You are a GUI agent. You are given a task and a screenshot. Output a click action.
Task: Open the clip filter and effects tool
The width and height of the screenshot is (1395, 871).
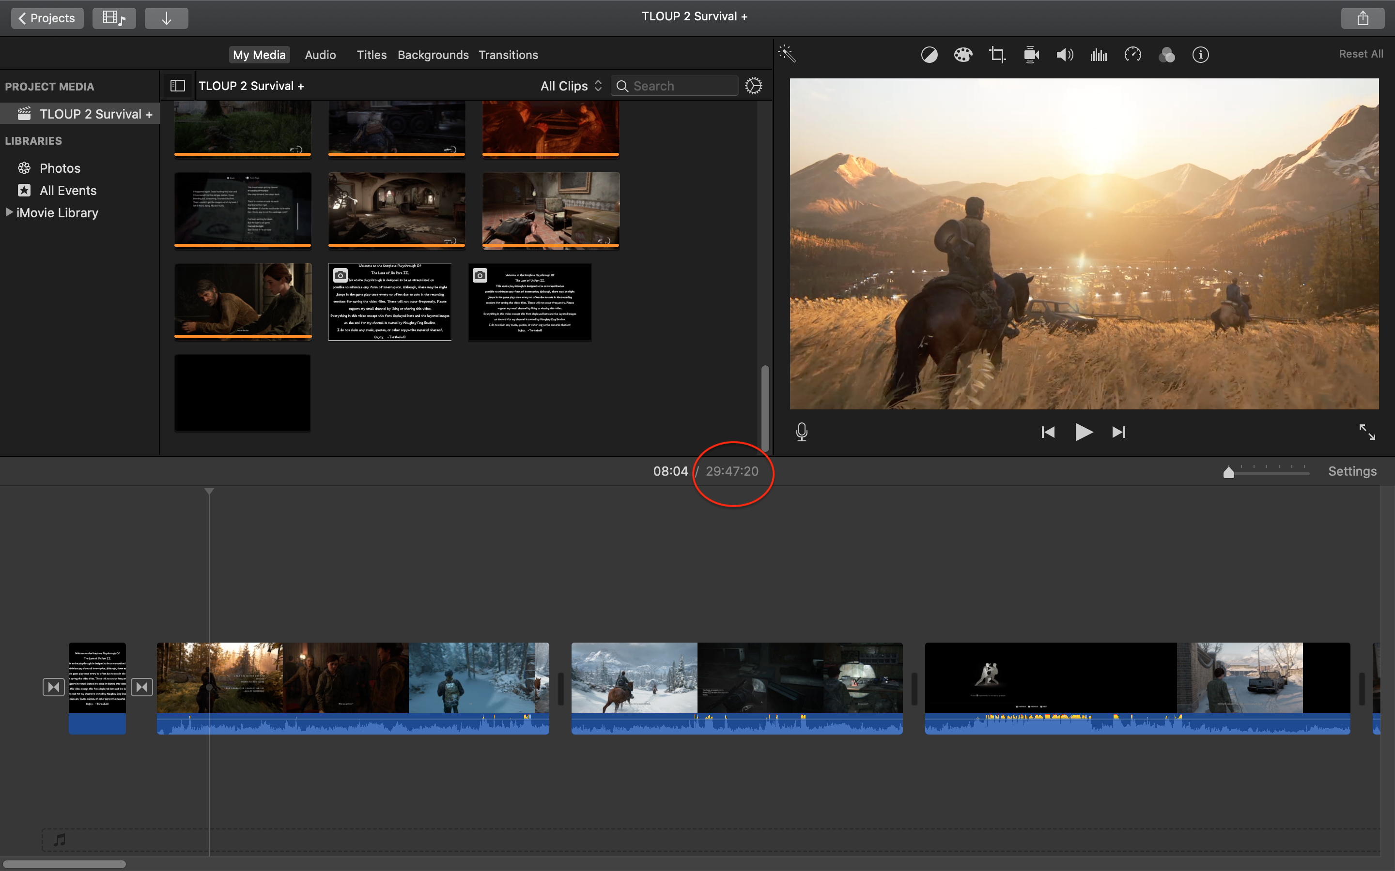1167,55
